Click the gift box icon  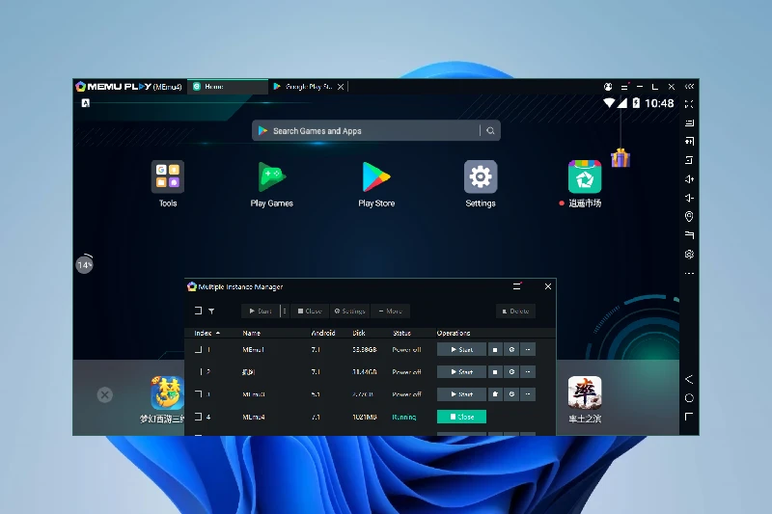coord(620,158)
